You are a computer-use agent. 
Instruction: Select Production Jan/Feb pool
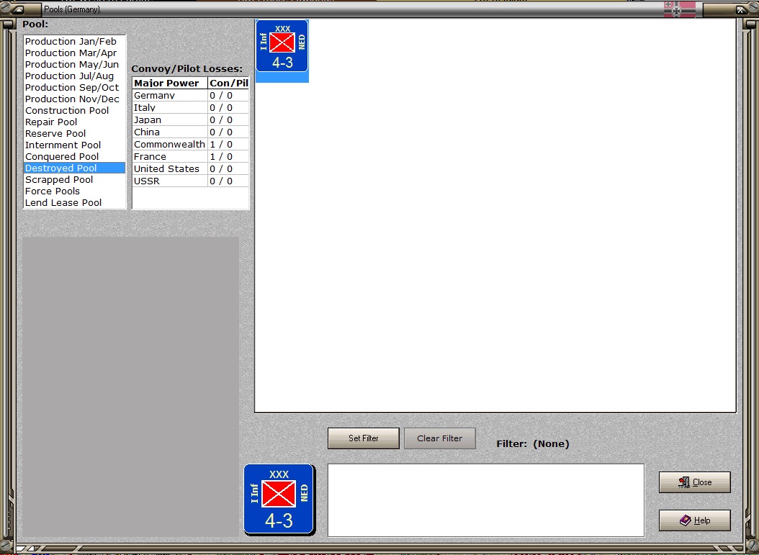(x=75, y=42)
